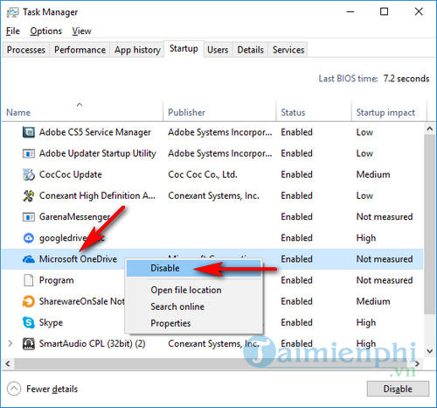Click the Adobe Updater Startup Utility icon
This screenshot has width=437, height=408.
click(x=29, y=153)
